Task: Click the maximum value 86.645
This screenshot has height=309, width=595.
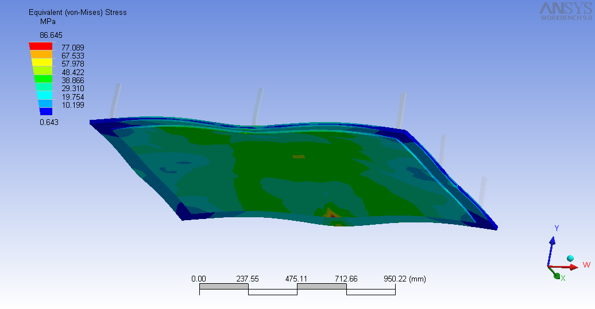Action: (51, 35)
